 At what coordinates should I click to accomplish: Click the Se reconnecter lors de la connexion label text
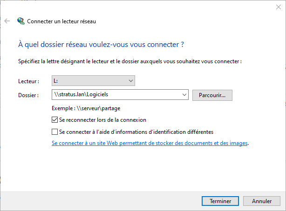tap(103, 120)
